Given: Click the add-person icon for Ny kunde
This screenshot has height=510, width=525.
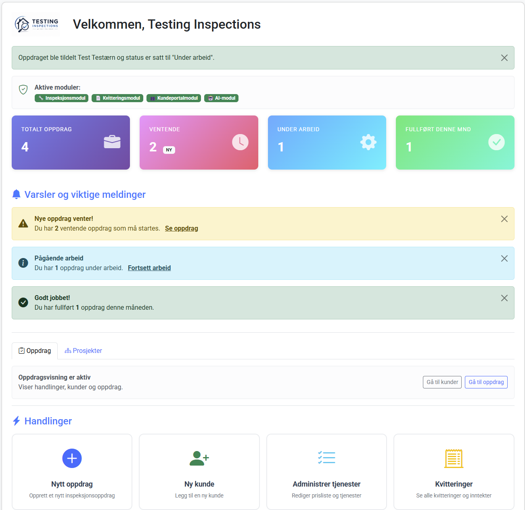Looking at the screenshot, I should click(199, 458).
